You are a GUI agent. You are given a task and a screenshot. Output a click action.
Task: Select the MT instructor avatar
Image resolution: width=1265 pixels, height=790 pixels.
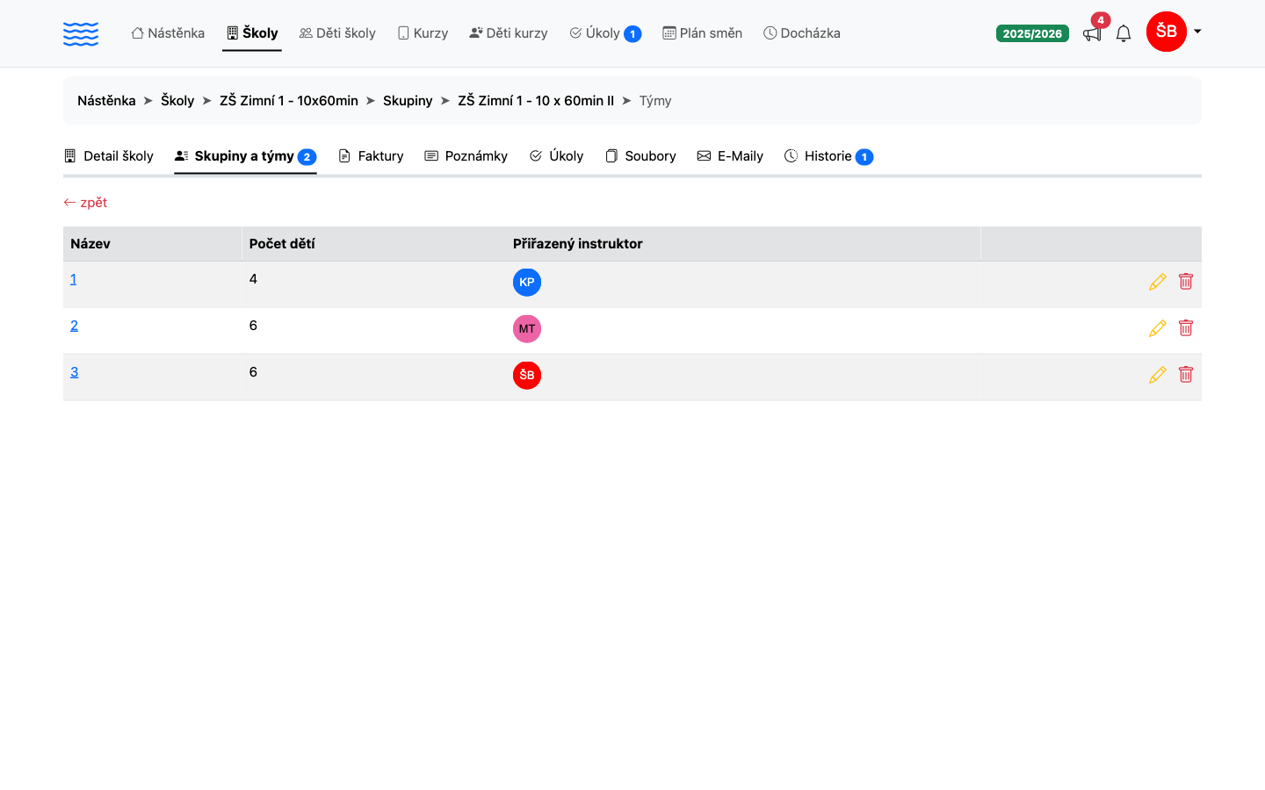tap(527, 328)
